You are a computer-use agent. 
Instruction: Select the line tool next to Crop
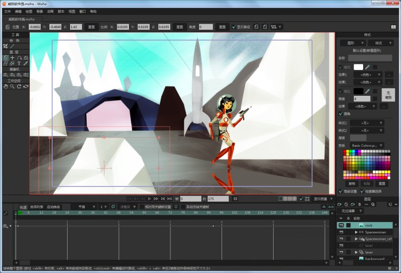click(12, 46)
